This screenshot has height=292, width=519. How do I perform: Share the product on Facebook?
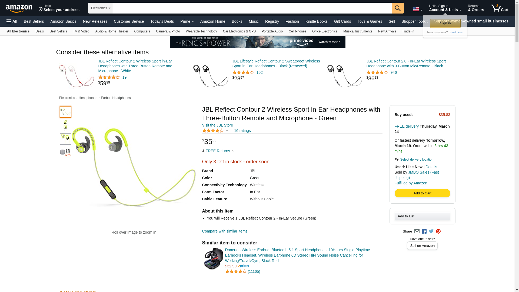point(424,231)
